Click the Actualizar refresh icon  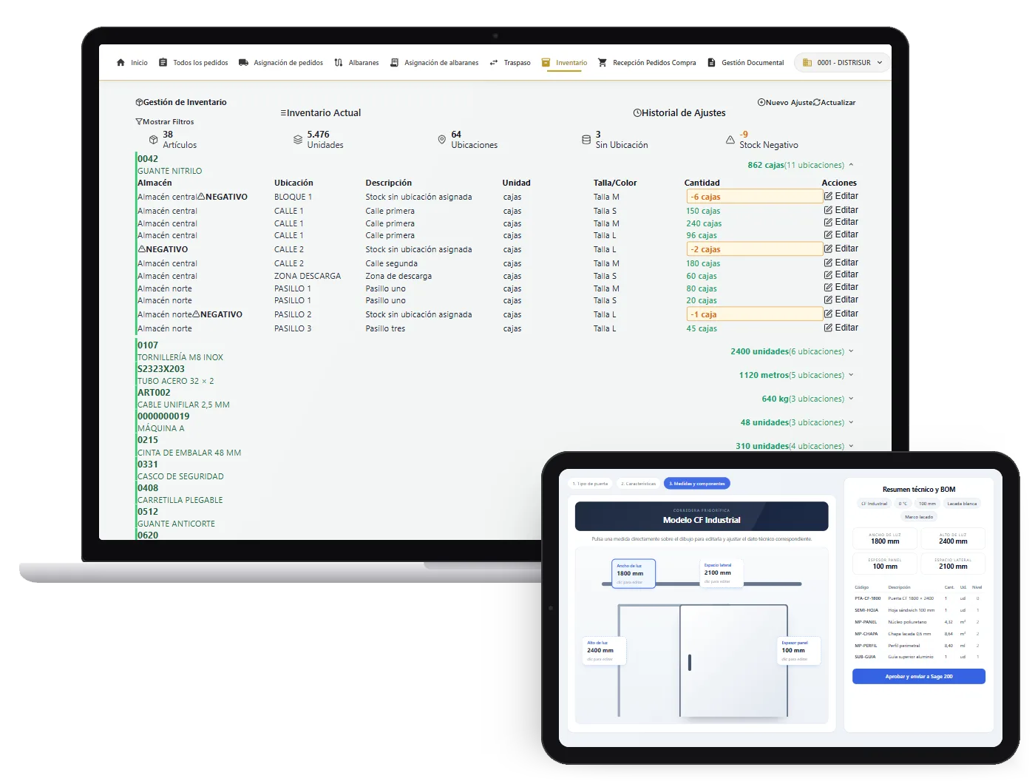(x=817, y=103)
